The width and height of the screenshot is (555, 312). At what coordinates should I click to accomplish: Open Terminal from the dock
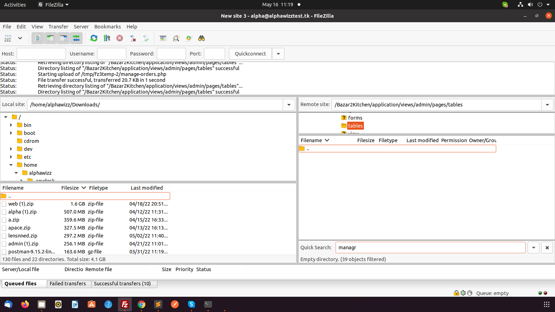[208, 304]
